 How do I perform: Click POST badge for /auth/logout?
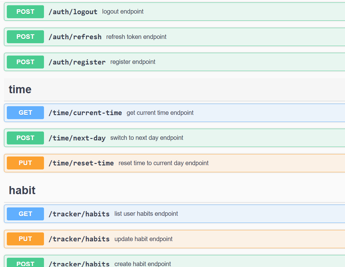25,12
